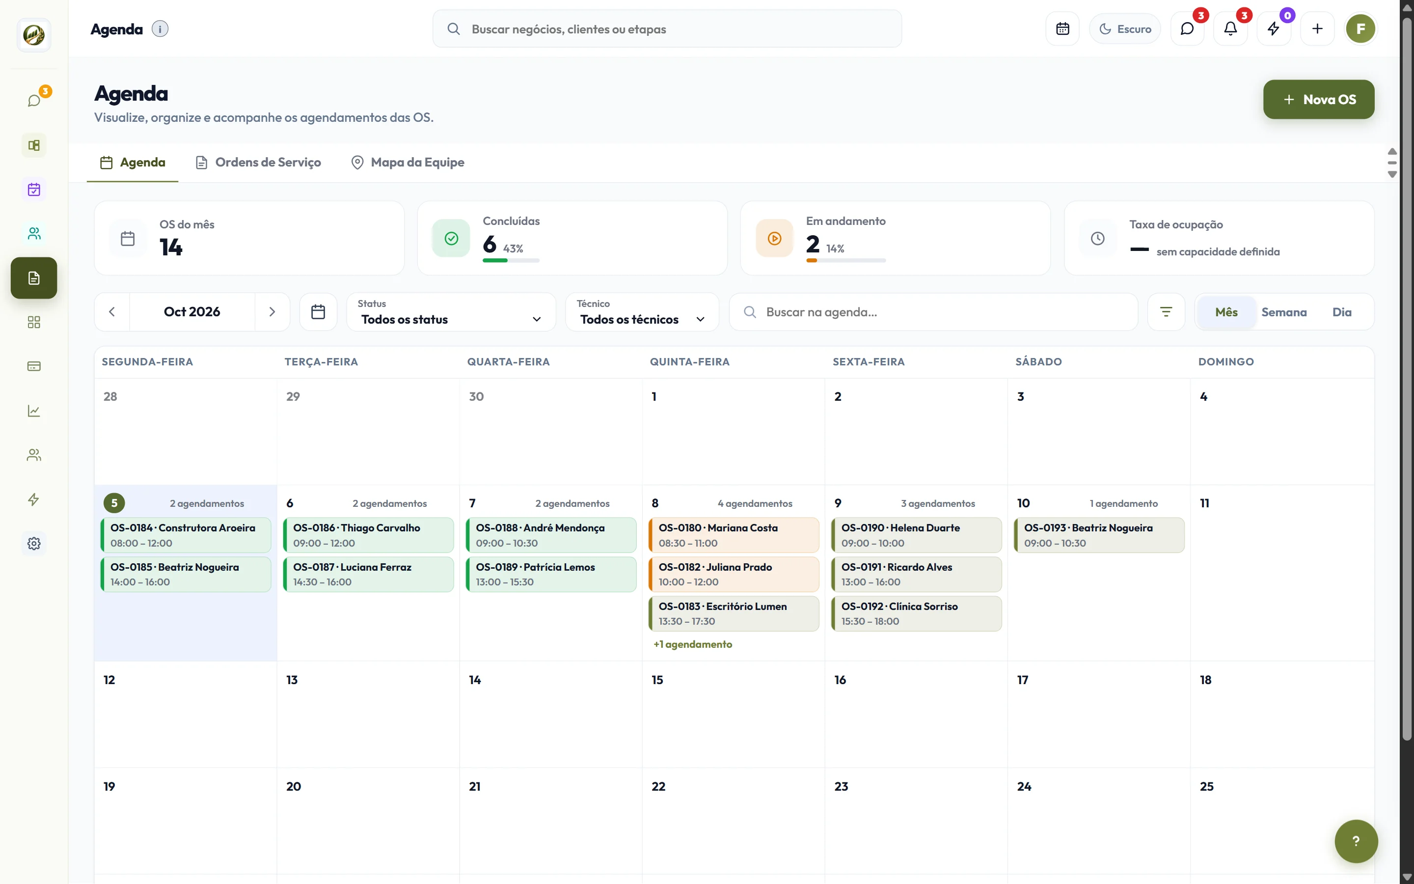
Task: Click the Concluídas green progress bar
Action: (x=511, y=261)
